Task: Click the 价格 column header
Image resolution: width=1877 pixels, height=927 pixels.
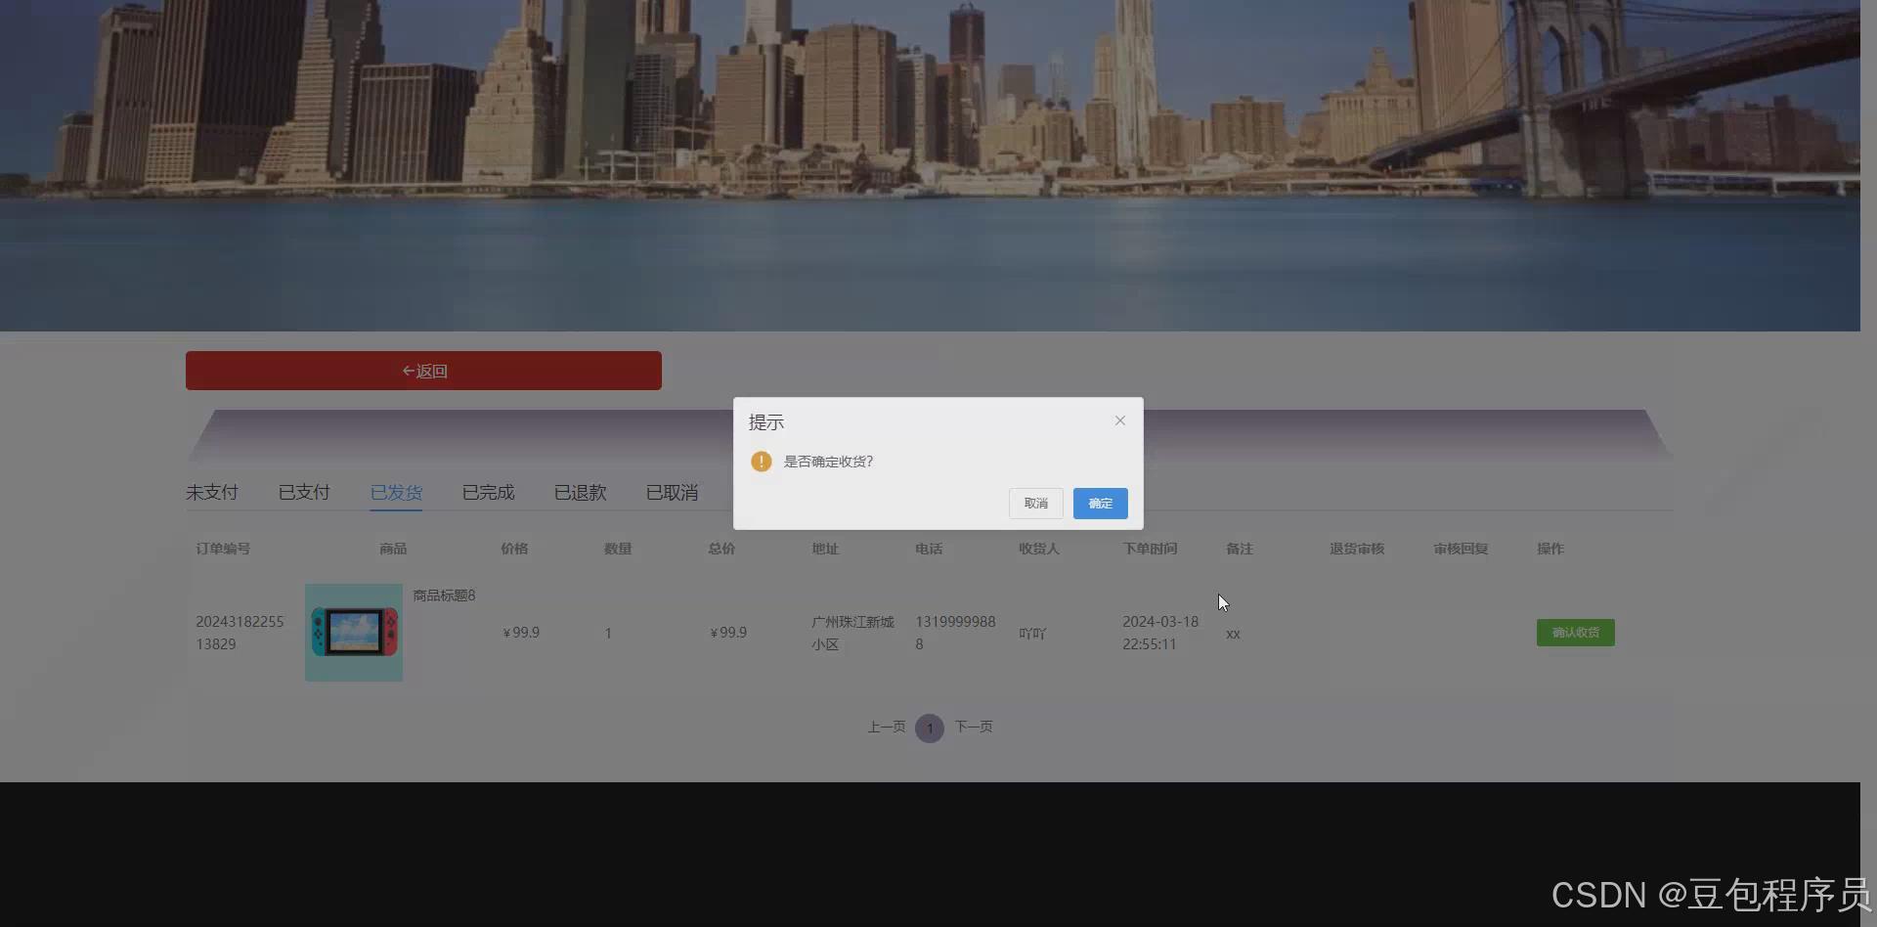Action: [514, 549]
